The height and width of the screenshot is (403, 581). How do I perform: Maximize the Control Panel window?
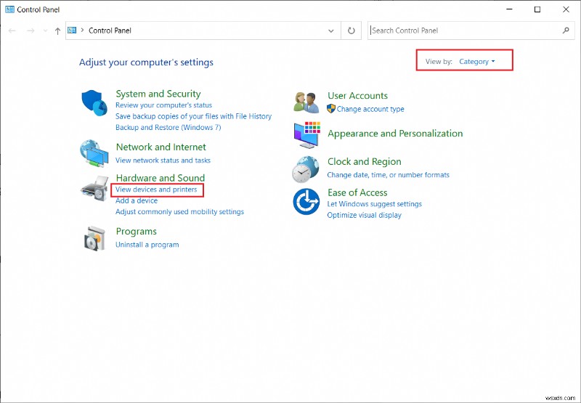click(537, 9)
